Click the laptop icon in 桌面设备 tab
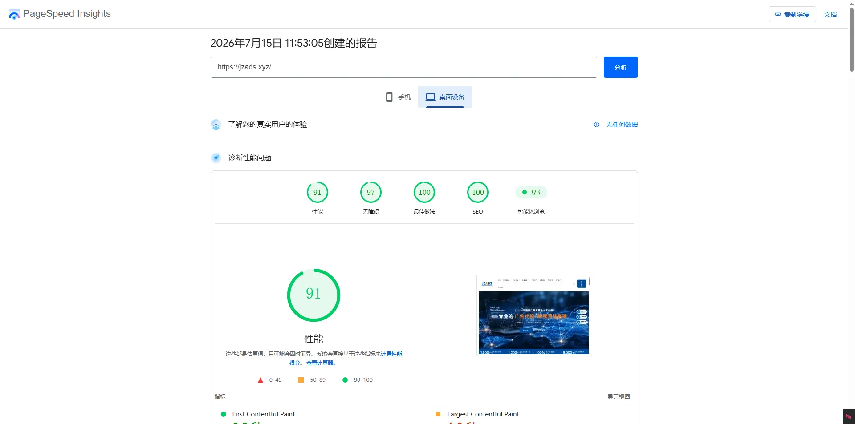 click(430, 97)
